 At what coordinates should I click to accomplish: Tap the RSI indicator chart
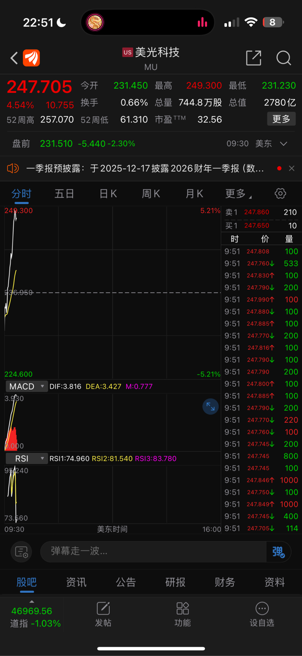112,494
